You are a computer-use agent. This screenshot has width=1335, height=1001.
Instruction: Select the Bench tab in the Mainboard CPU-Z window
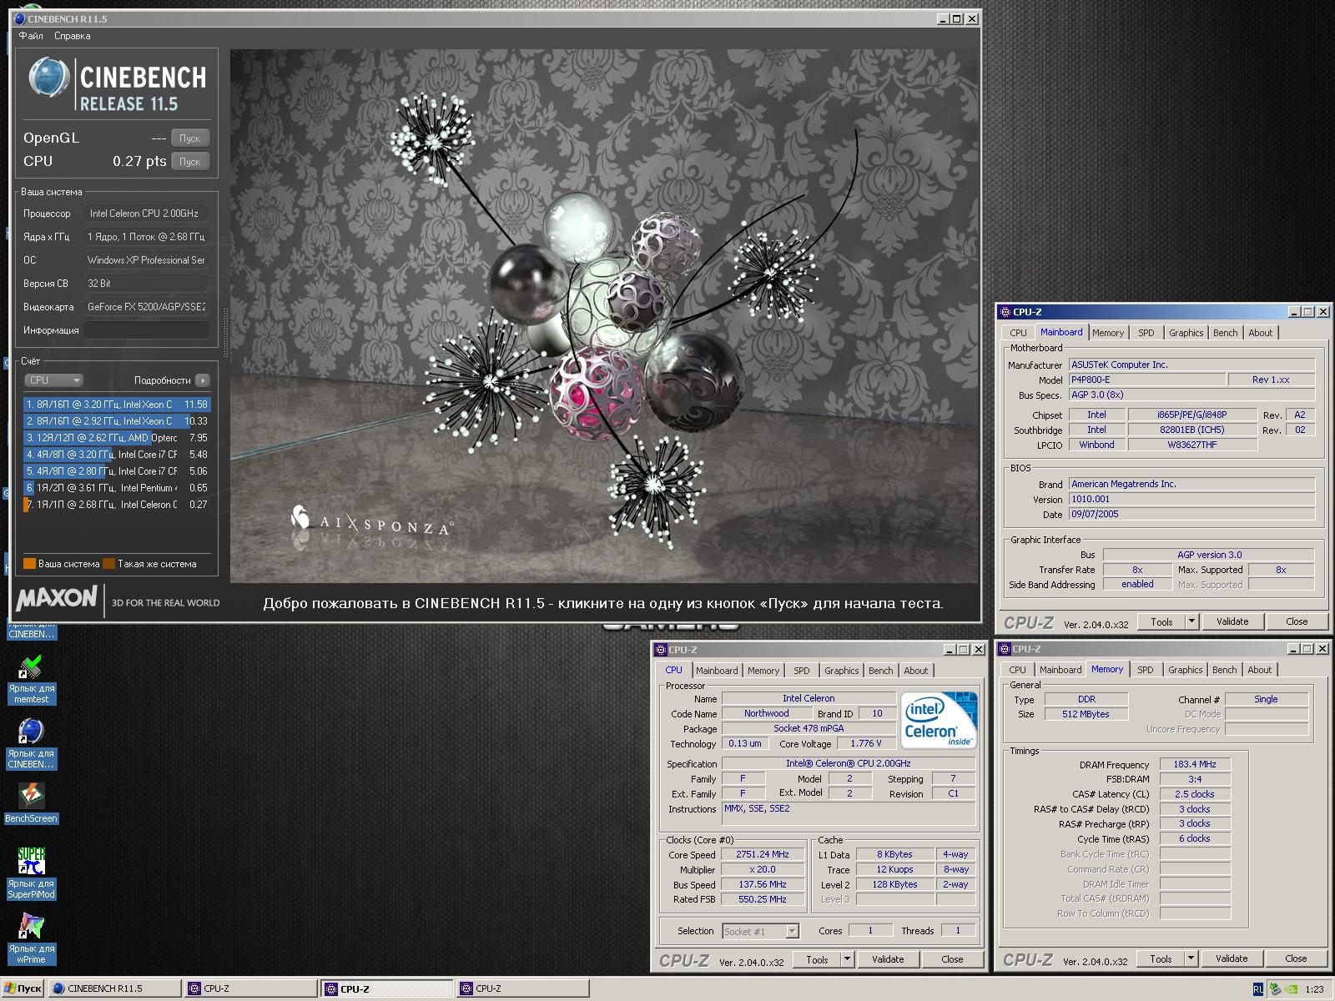point(1225,333)
